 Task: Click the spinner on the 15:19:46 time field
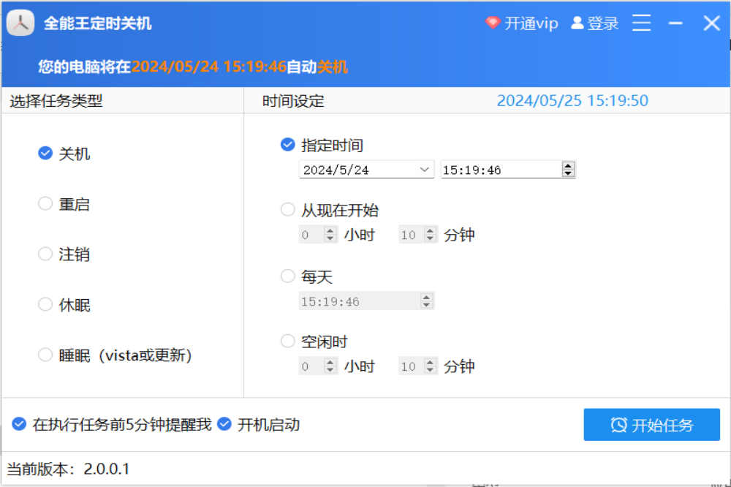[x=568, y=170]
